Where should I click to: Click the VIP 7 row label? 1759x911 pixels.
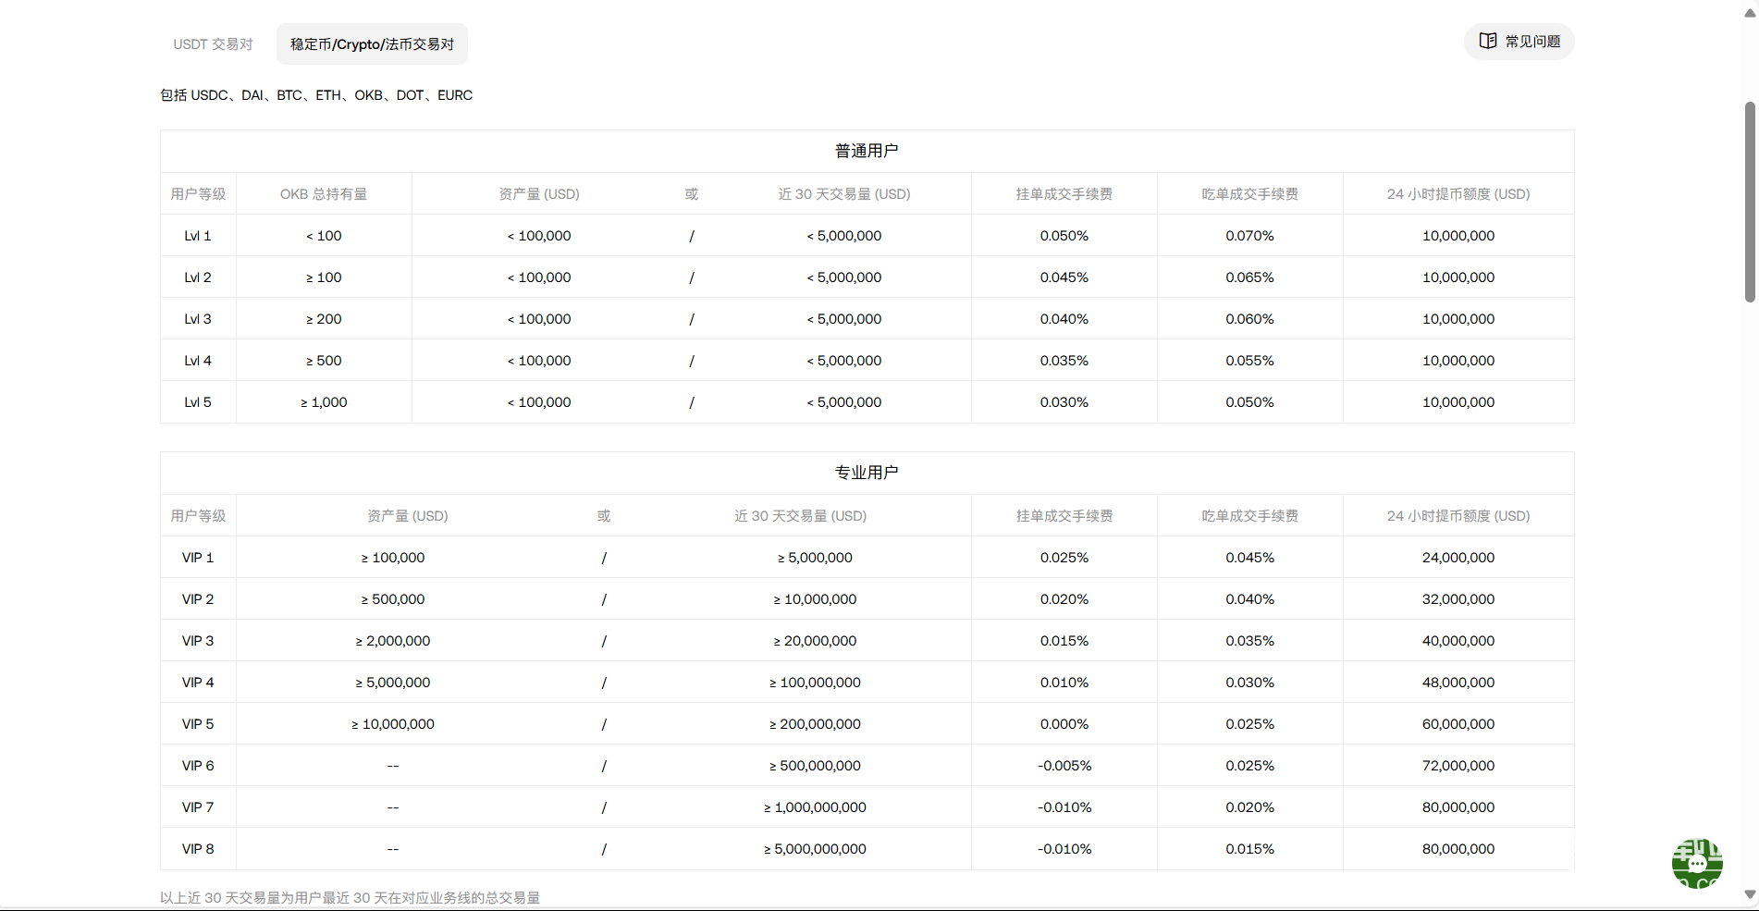198,807
